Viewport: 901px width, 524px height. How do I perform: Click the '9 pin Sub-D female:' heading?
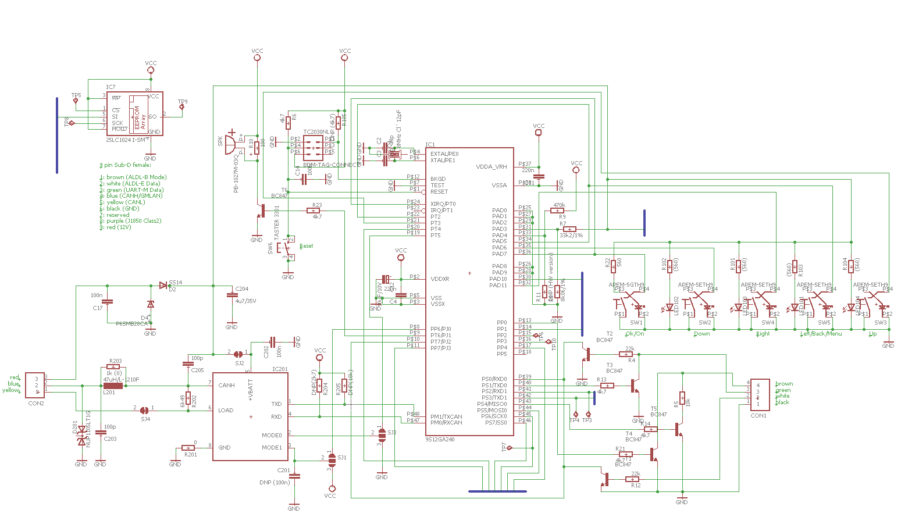126,165
